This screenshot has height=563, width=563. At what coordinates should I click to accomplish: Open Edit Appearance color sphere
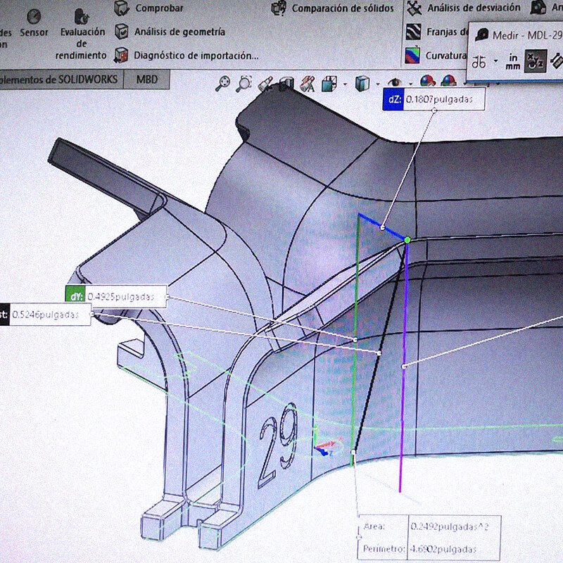(x=427, y=82)
